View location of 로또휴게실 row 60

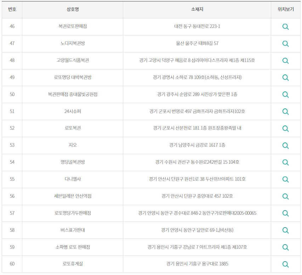(285, 264)
